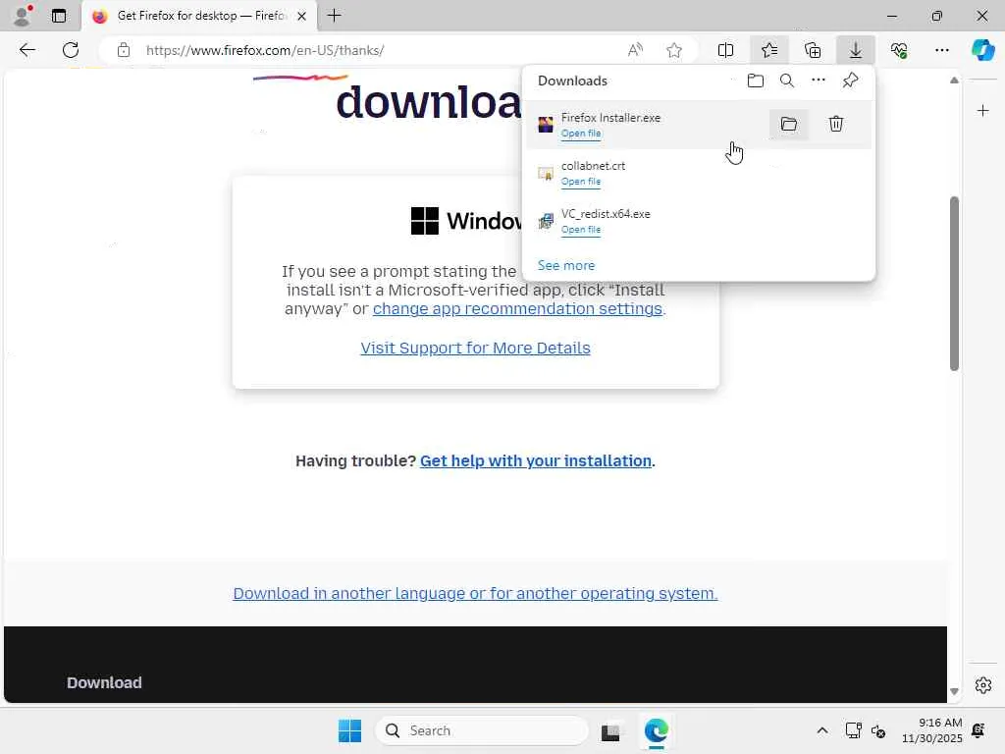Click the taskbar Search box
1005x754 pixels.
[482, 730]
